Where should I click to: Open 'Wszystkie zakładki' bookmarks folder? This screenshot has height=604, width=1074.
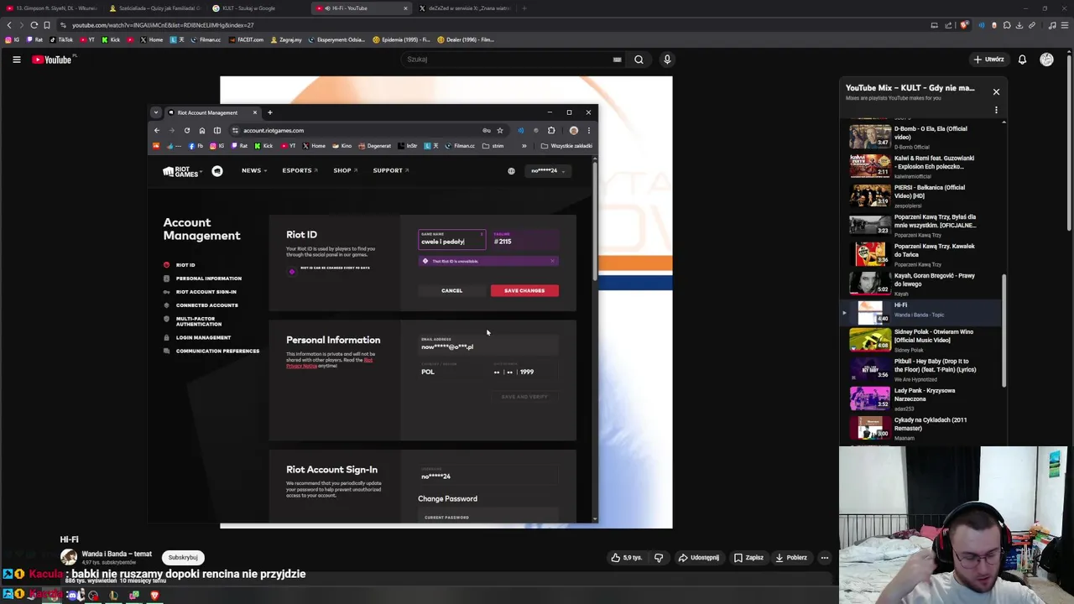pos(567,146)
